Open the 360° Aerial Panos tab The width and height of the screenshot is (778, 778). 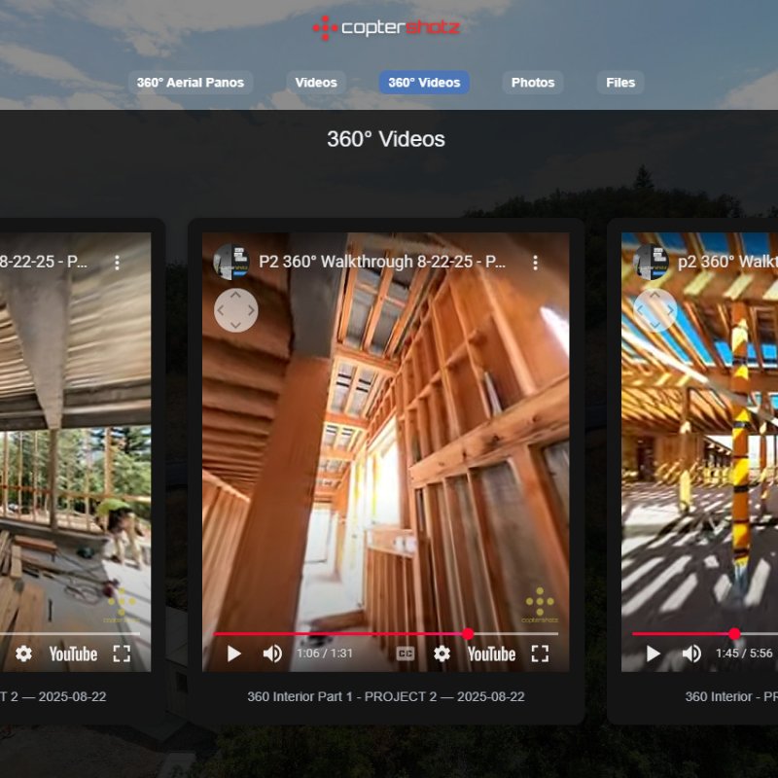click(192, 83)
